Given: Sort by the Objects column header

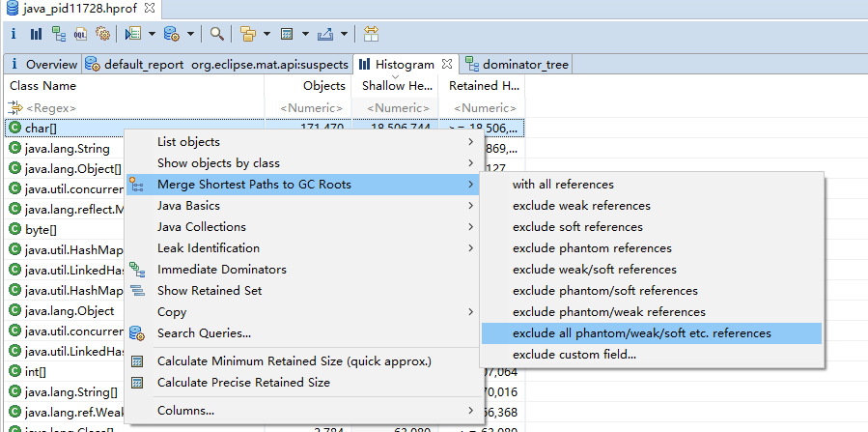Looking at the screenshot, I should [x=308, y=86].
